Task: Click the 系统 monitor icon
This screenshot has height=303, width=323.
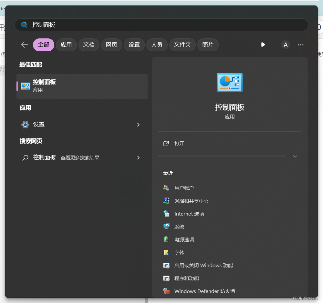Action: coord(166,227)
